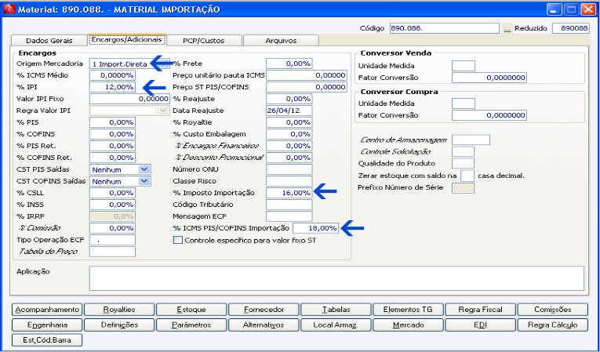Screen dimensions: 600x352
Task: Open the Regra Cálculo button
Action: tap(553, 325)
